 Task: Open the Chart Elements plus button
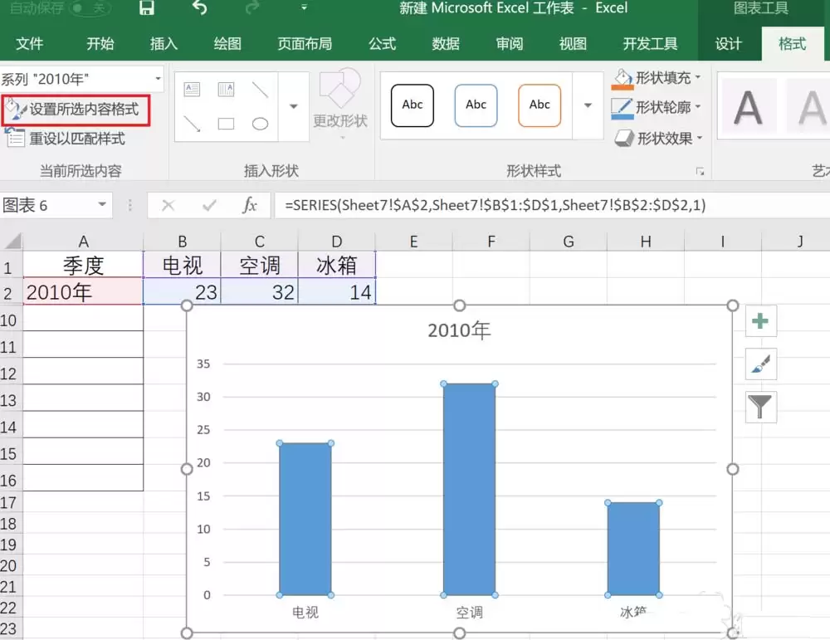click(760, 320)
